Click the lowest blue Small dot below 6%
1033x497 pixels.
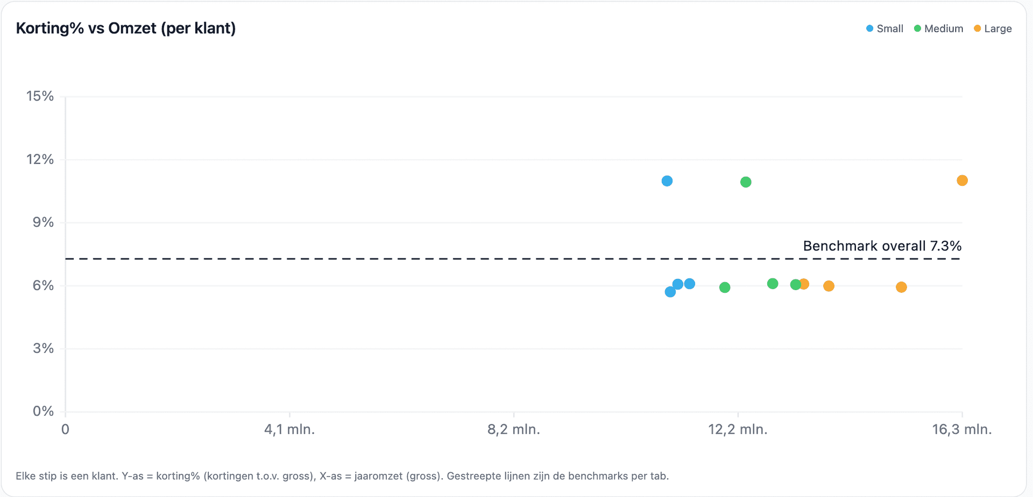670,292
